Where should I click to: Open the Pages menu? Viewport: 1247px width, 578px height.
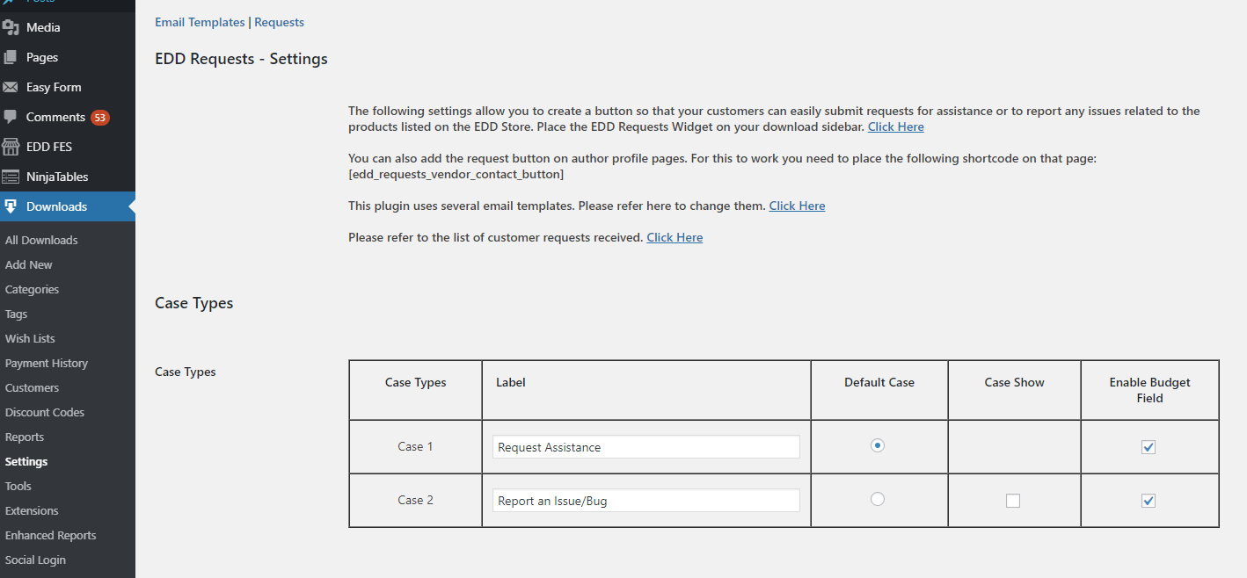coord(68,57)
